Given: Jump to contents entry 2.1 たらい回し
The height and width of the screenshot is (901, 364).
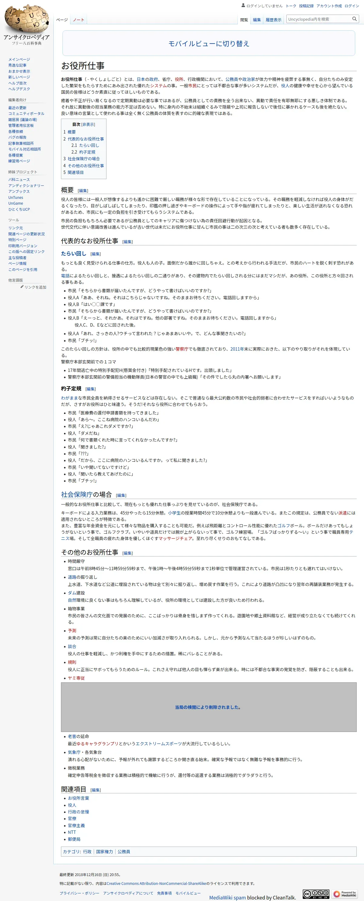Looking at the screenshot, I should click(x=85, y=145).
